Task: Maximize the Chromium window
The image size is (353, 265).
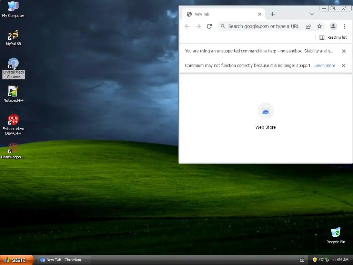Action: (x=333, y=8)
